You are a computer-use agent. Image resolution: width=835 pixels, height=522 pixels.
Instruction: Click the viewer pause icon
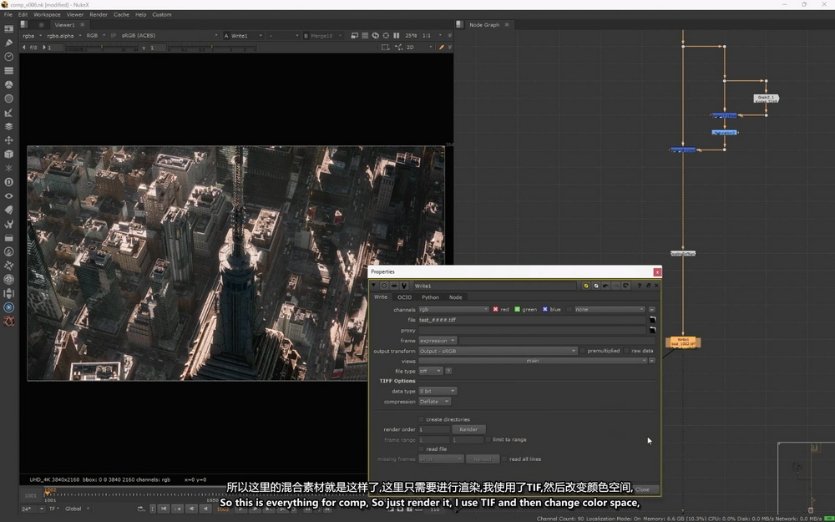[x=396, y=36]
